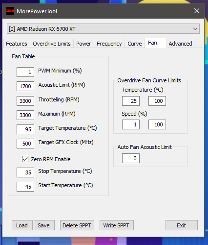Switch to the Curve tab
This screenshot has height=245, width=208.
pyautogui.click(x=135, y=44)
